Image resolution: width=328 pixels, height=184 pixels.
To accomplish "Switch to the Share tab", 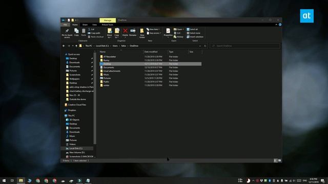I will [85, 25].
